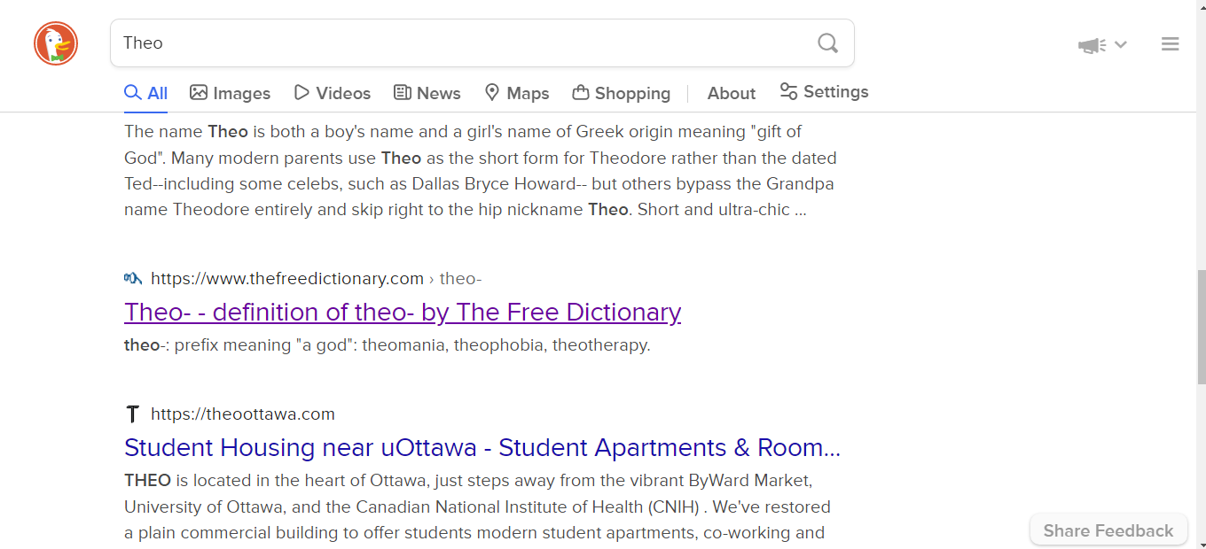Image resolution: width=1206 pixels, height=549 pixels.
Task: Click the DuckDuckGo duck logo
Action: point(56,43)
